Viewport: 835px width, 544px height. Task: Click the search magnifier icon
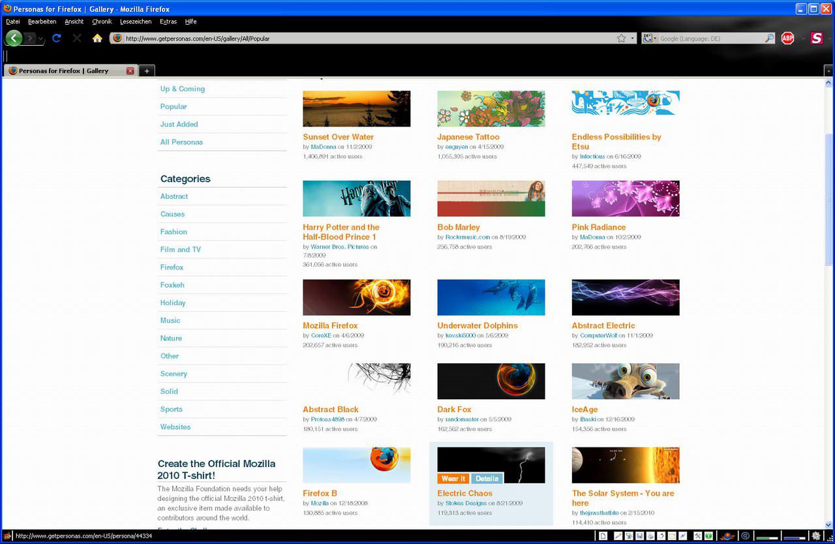point(770,38)
